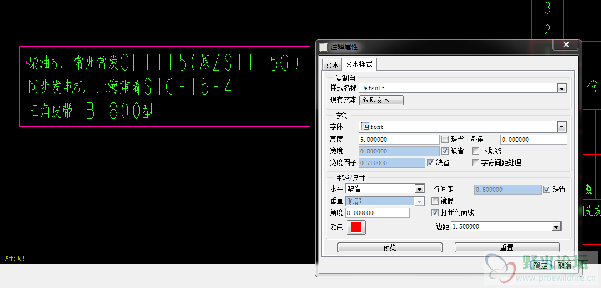The height and width of the screenshot is (288, 601).
Task: Close the 注释属性 dialog
Action: [566, 44]
